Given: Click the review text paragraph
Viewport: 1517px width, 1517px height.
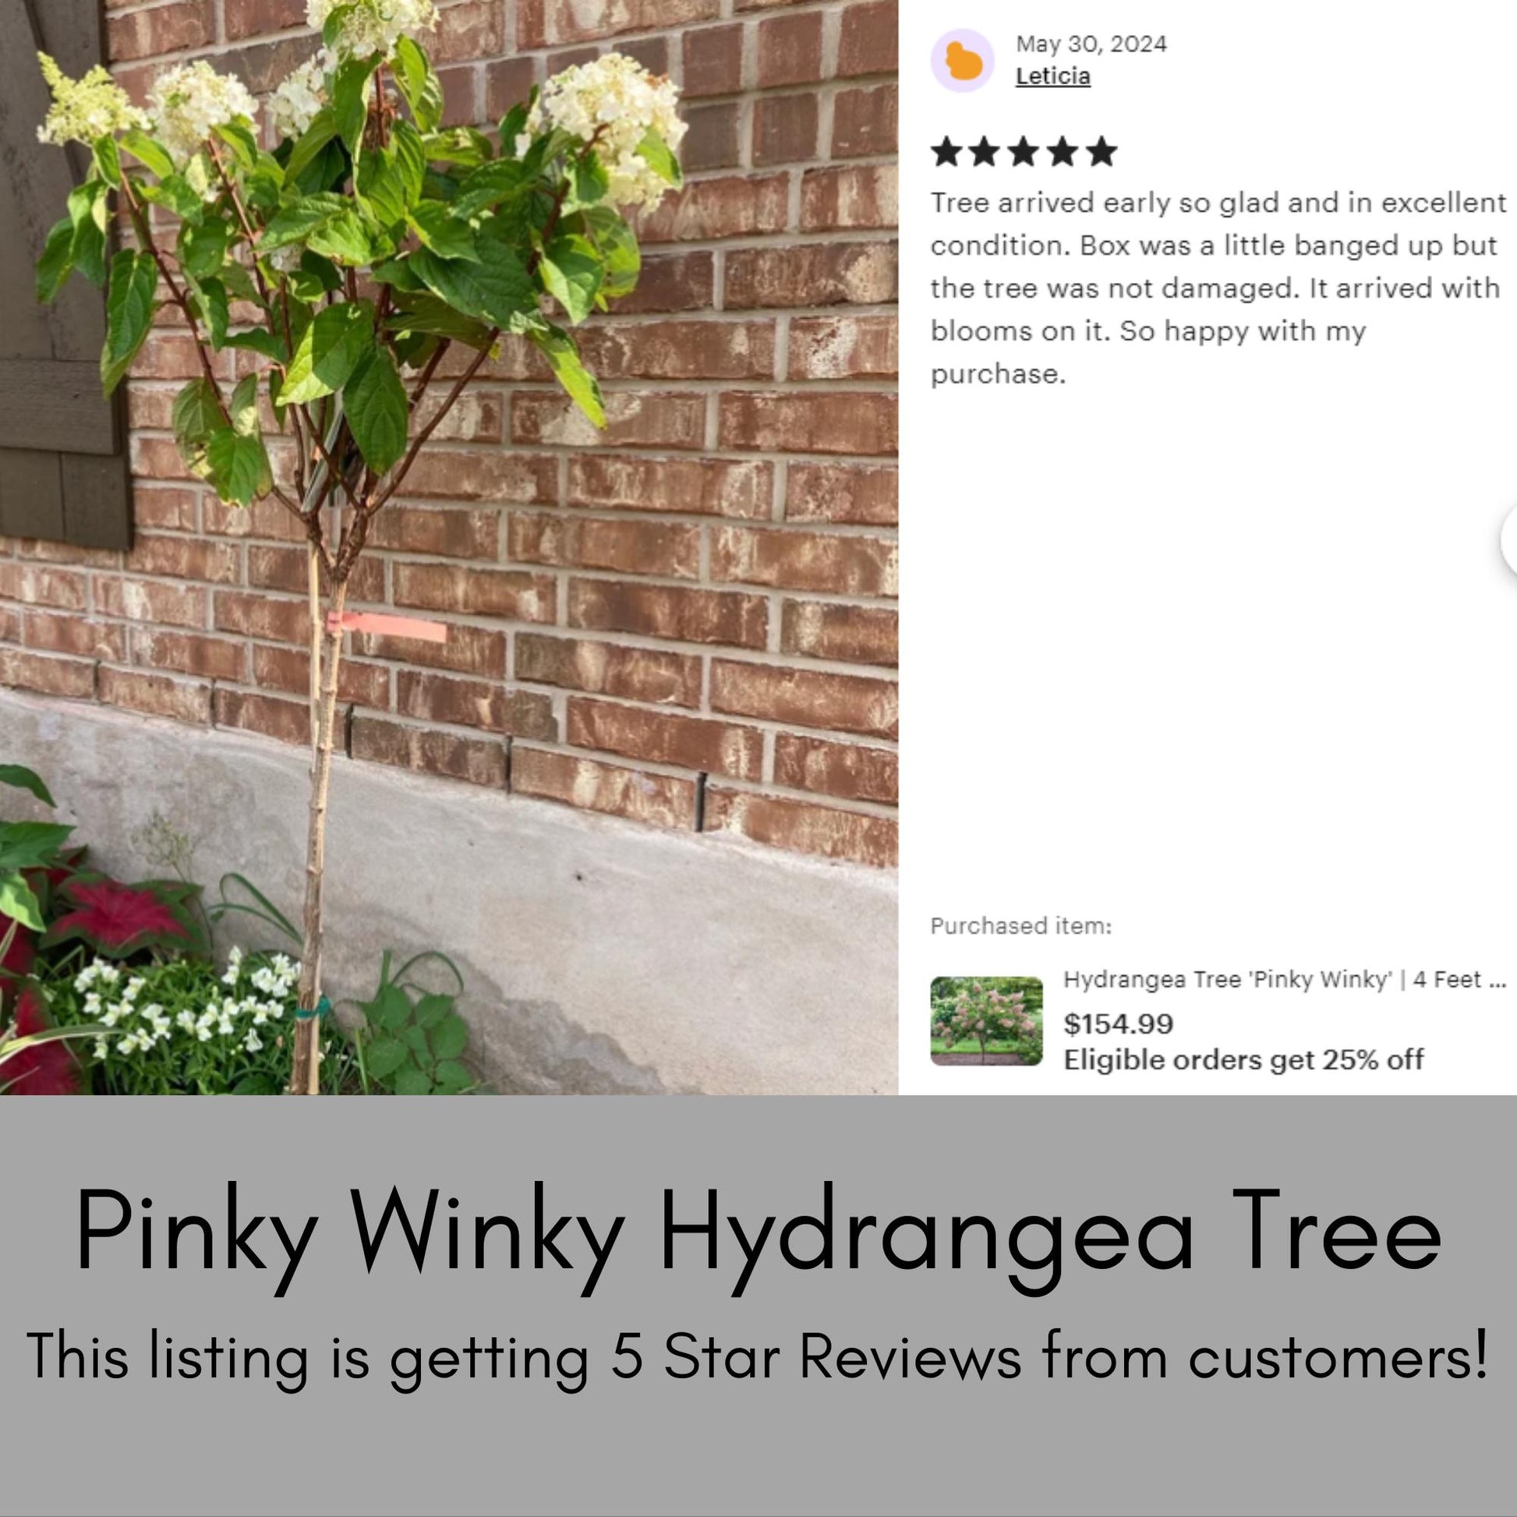Looking at the screenshot, I should click(x=1218, y=288).
